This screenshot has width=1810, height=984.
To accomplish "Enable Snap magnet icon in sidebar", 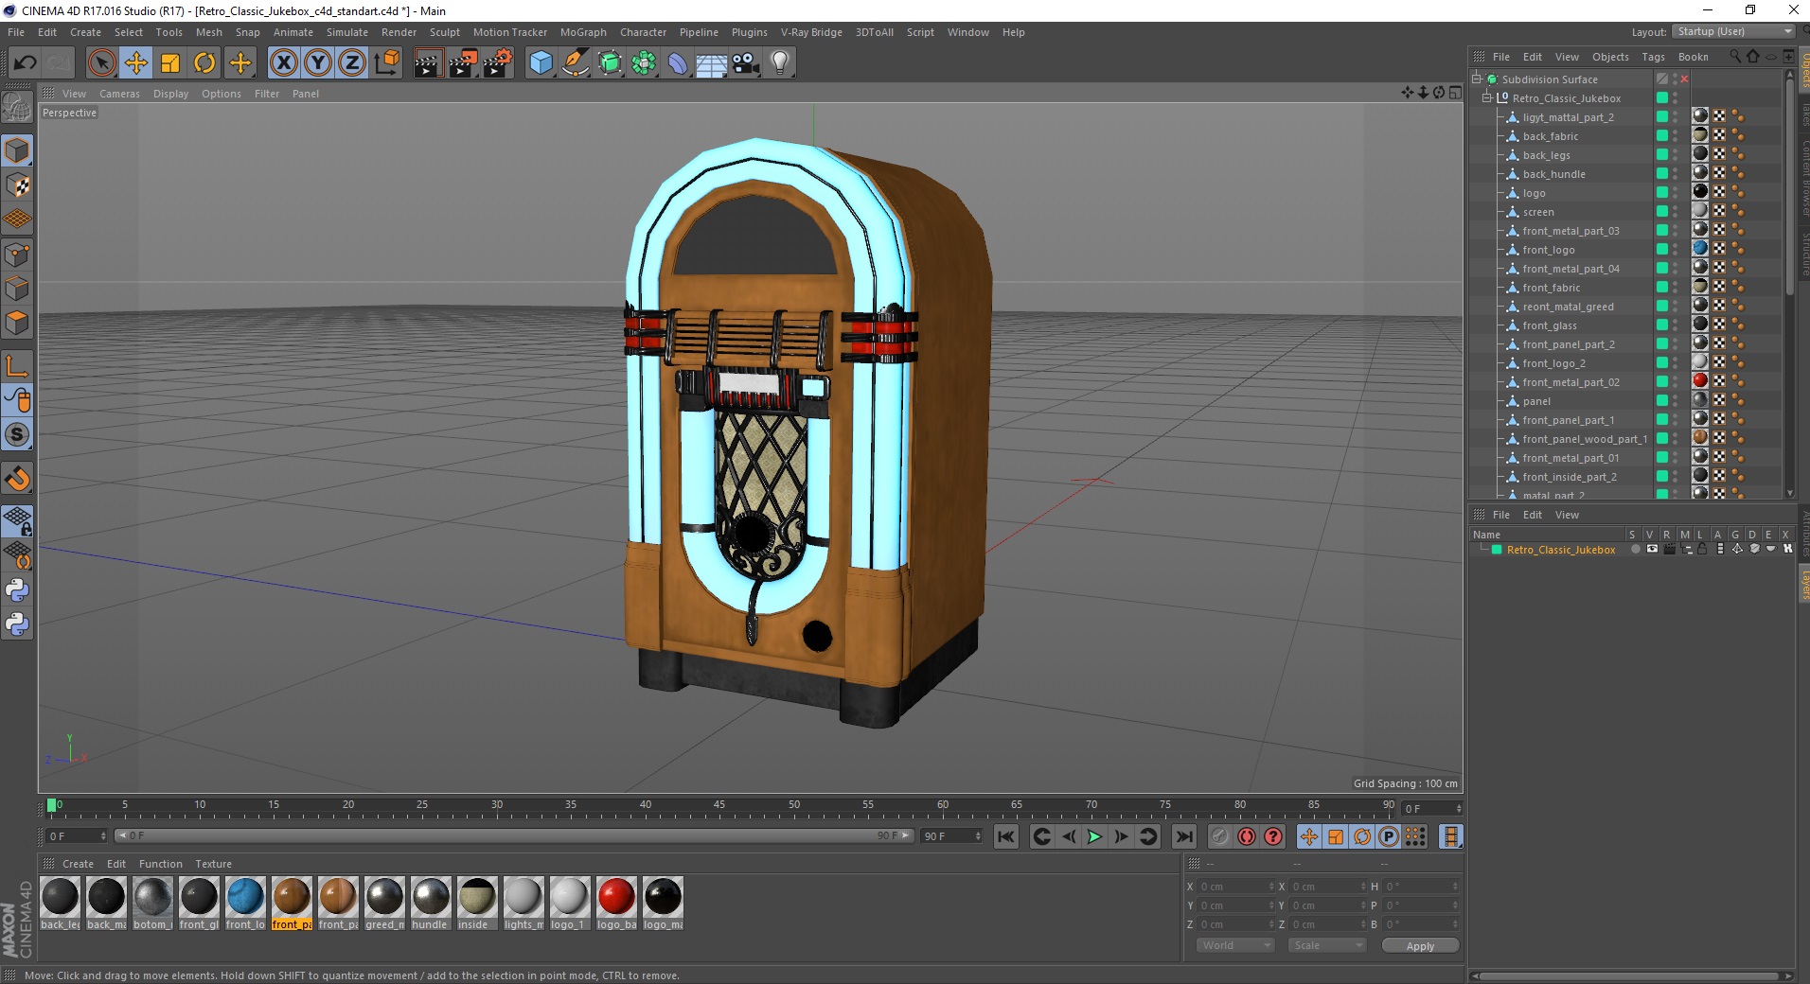I will point(17,479).
